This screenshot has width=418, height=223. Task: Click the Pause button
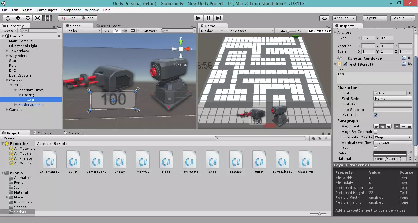point(208,18)
